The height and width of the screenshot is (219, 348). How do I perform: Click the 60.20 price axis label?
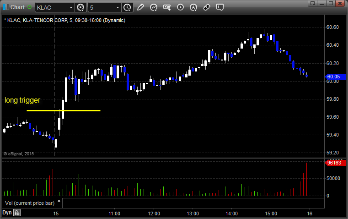point(332,63)
